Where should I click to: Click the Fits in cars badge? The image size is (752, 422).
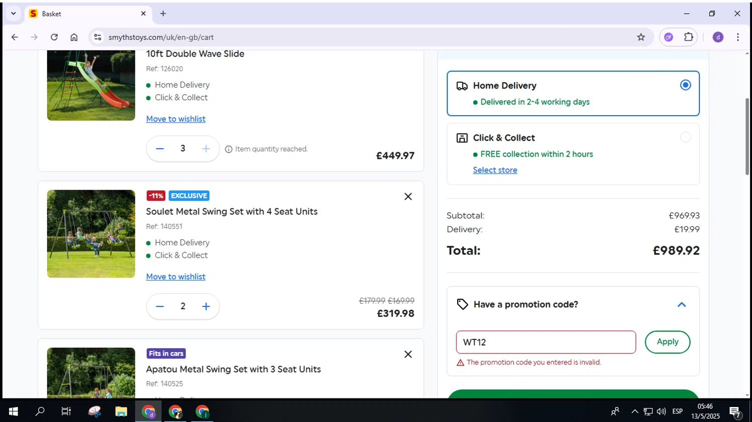[166, 353]
